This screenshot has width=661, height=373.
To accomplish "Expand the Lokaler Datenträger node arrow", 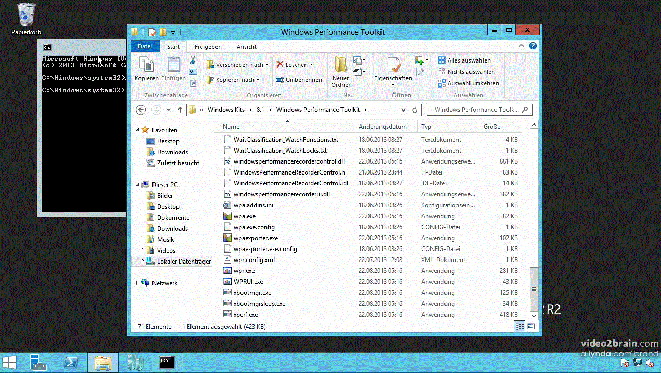I will (x=143, y=262).
